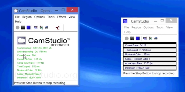This screenshot has width=185, height=92.
Task: Click the CamStudio camera logo in the left window
Action: pyautogui.click(x=22, y=40)
